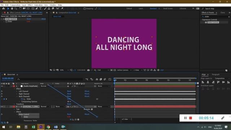Image resolution: width=231 pixels, height=130 pixels.
Task: Expand the Compositing Options row
Action: point(19,101)
